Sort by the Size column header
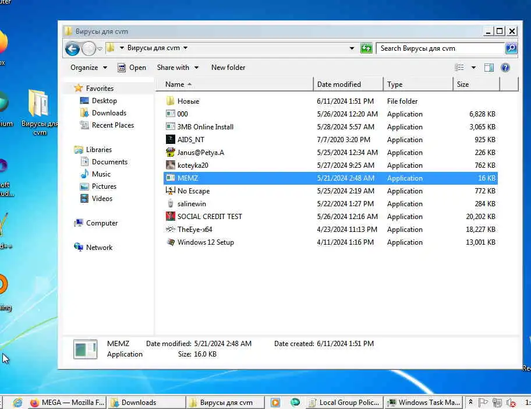The width and height of the screenshot is (531, 409). coord(476,84)
